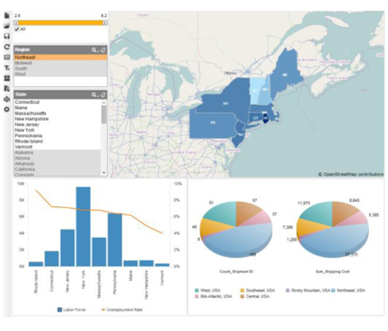Click dark Rhode Island shape on the map
388x331 pixels.
[x=265, y=118]
